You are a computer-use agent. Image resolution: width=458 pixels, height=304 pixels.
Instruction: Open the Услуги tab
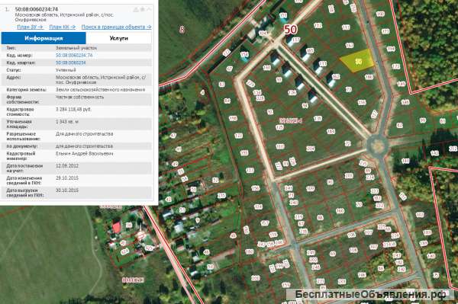(118, 38)
